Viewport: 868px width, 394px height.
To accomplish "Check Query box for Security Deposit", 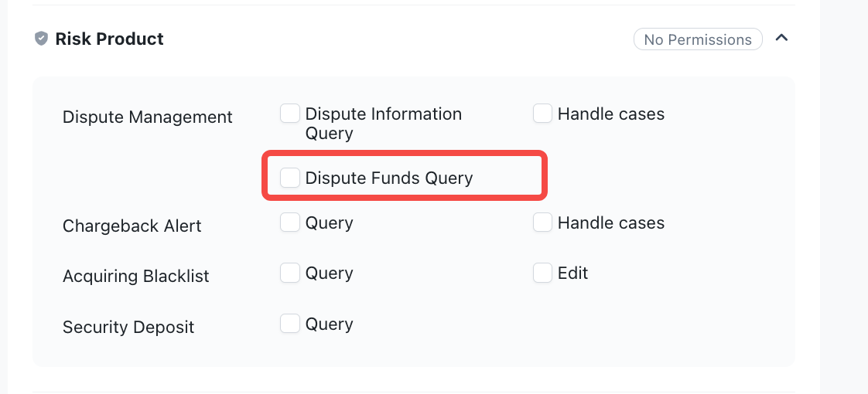I will click(x=289, y=324).
